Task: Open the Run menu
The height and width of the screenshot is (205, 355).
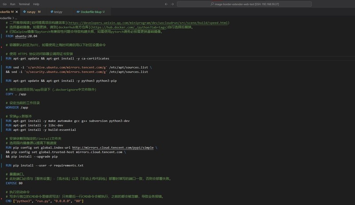Action: pyautogui.click(x=12, y=4)
